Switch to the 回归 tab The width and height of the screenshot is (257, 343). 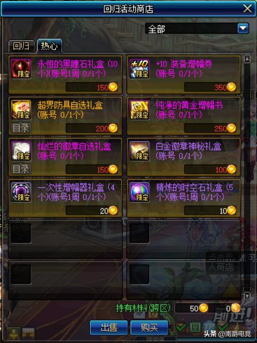pyautogui.click(x=21, y=46)
